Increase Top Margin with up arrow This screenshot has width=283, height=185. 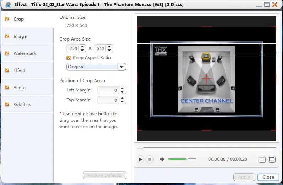pos(122,98)
